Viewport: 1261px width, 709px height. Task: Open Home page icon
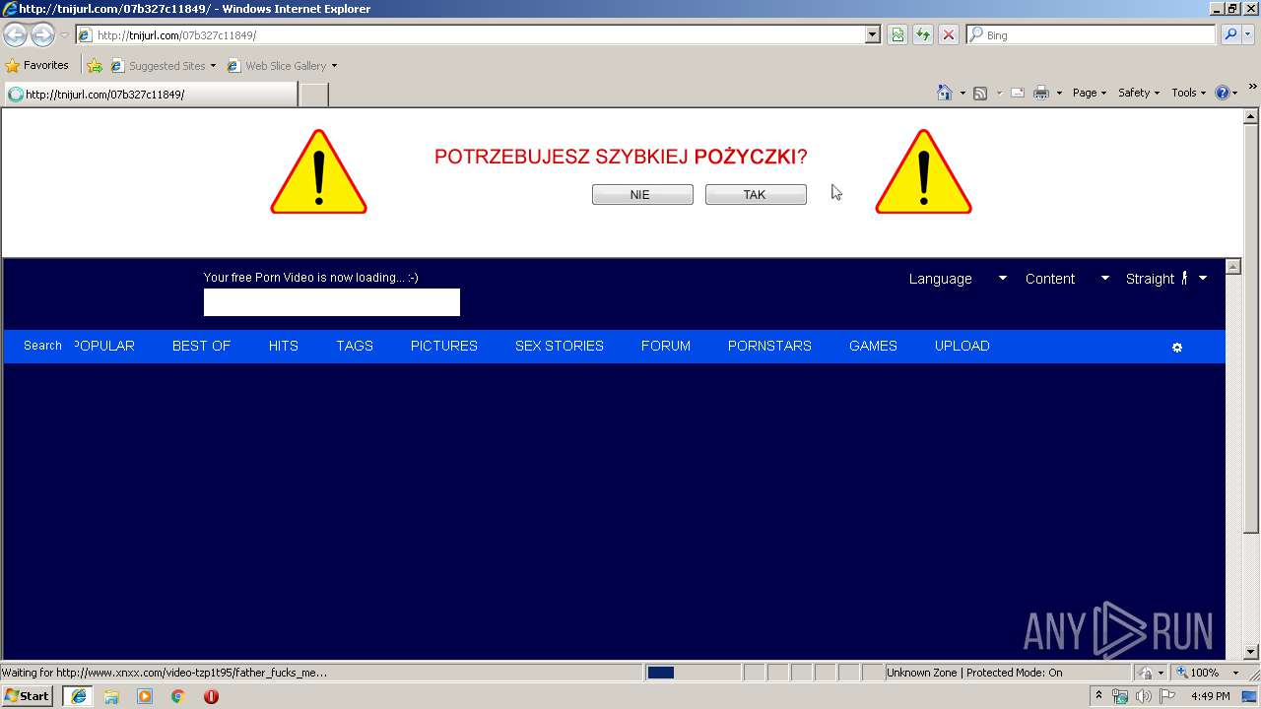click(x=945, y=93)
